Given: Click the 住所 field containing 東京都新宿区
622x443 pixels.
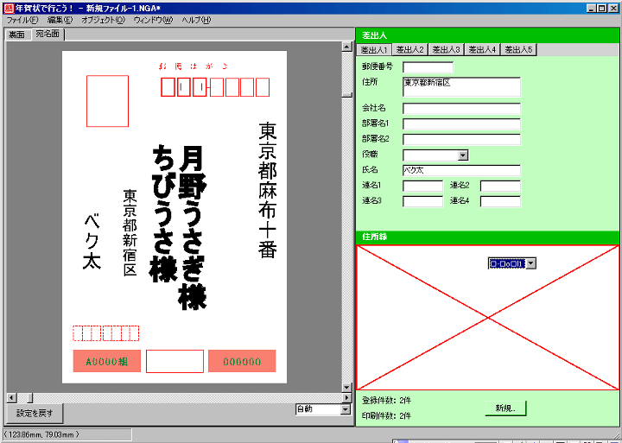Looking at the screenshot, I should click(x=461, y=87).
